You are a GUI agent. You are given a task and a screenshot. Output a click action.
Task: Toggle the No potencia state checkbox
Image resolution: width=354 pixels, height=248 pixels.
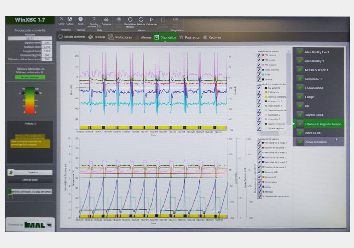[259, 88]
